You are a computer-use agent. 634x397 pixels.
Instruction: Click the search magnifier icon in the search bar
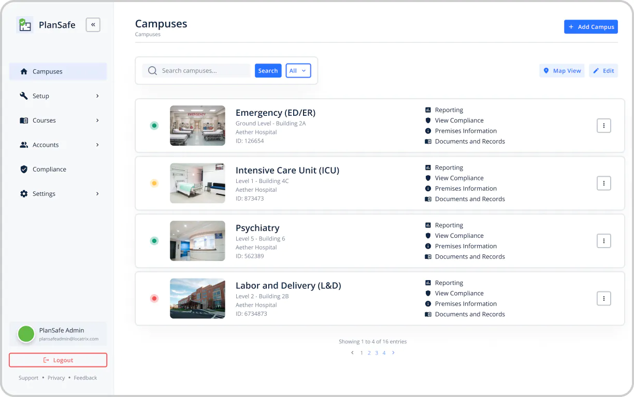point(153,70)
